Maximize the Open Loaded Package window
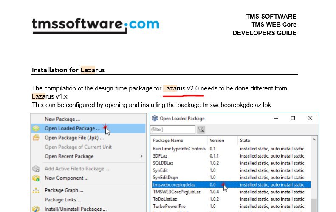 pyautogui.click(x=293, y=119)
